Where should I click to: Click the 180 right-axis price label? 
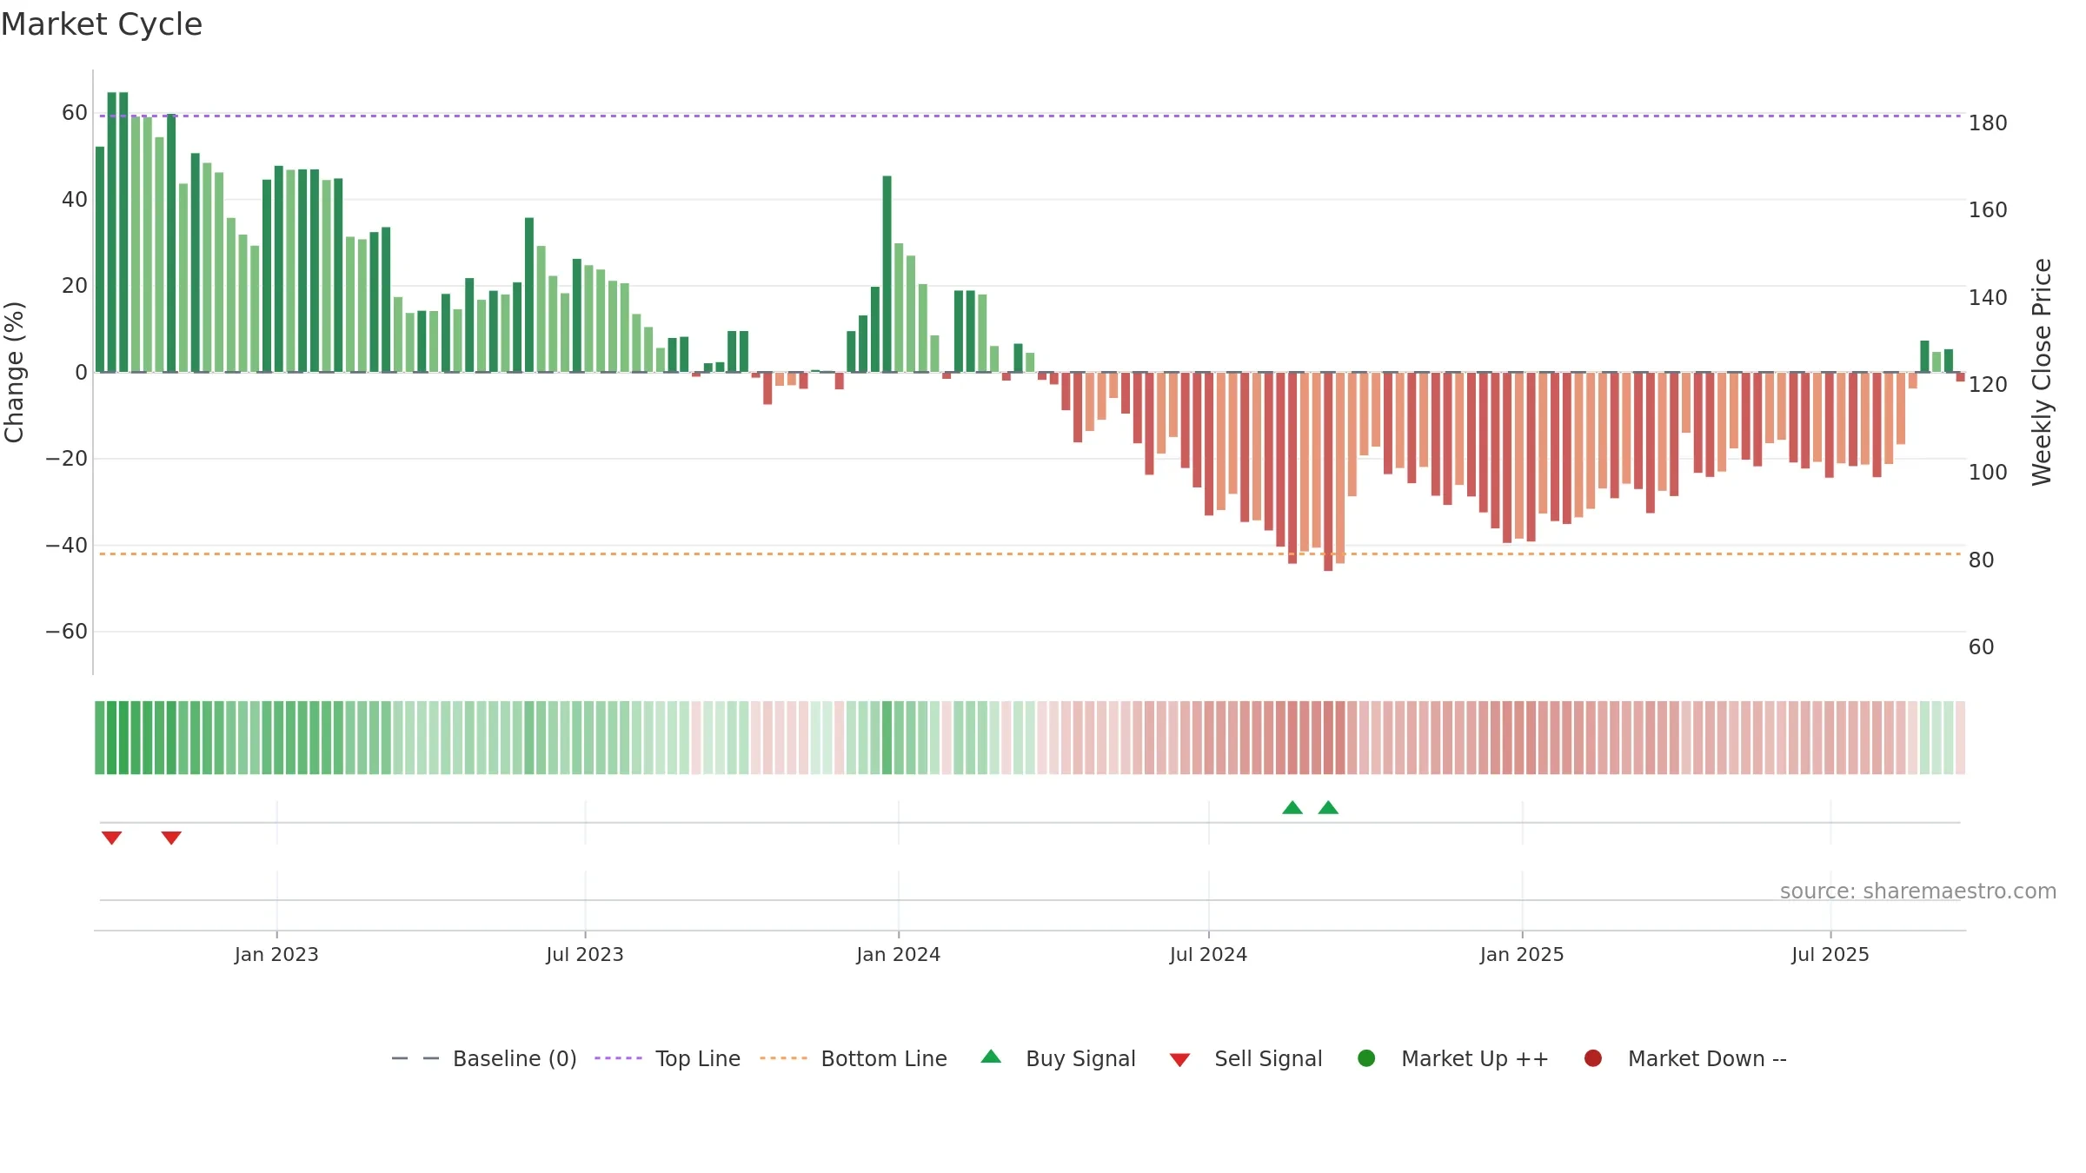pyautogui.click(x=1988, y=123)
